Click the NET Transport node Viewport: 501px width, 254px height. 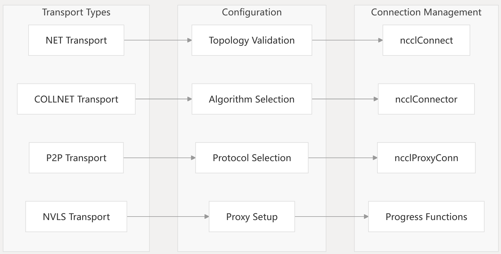[76, 40]
